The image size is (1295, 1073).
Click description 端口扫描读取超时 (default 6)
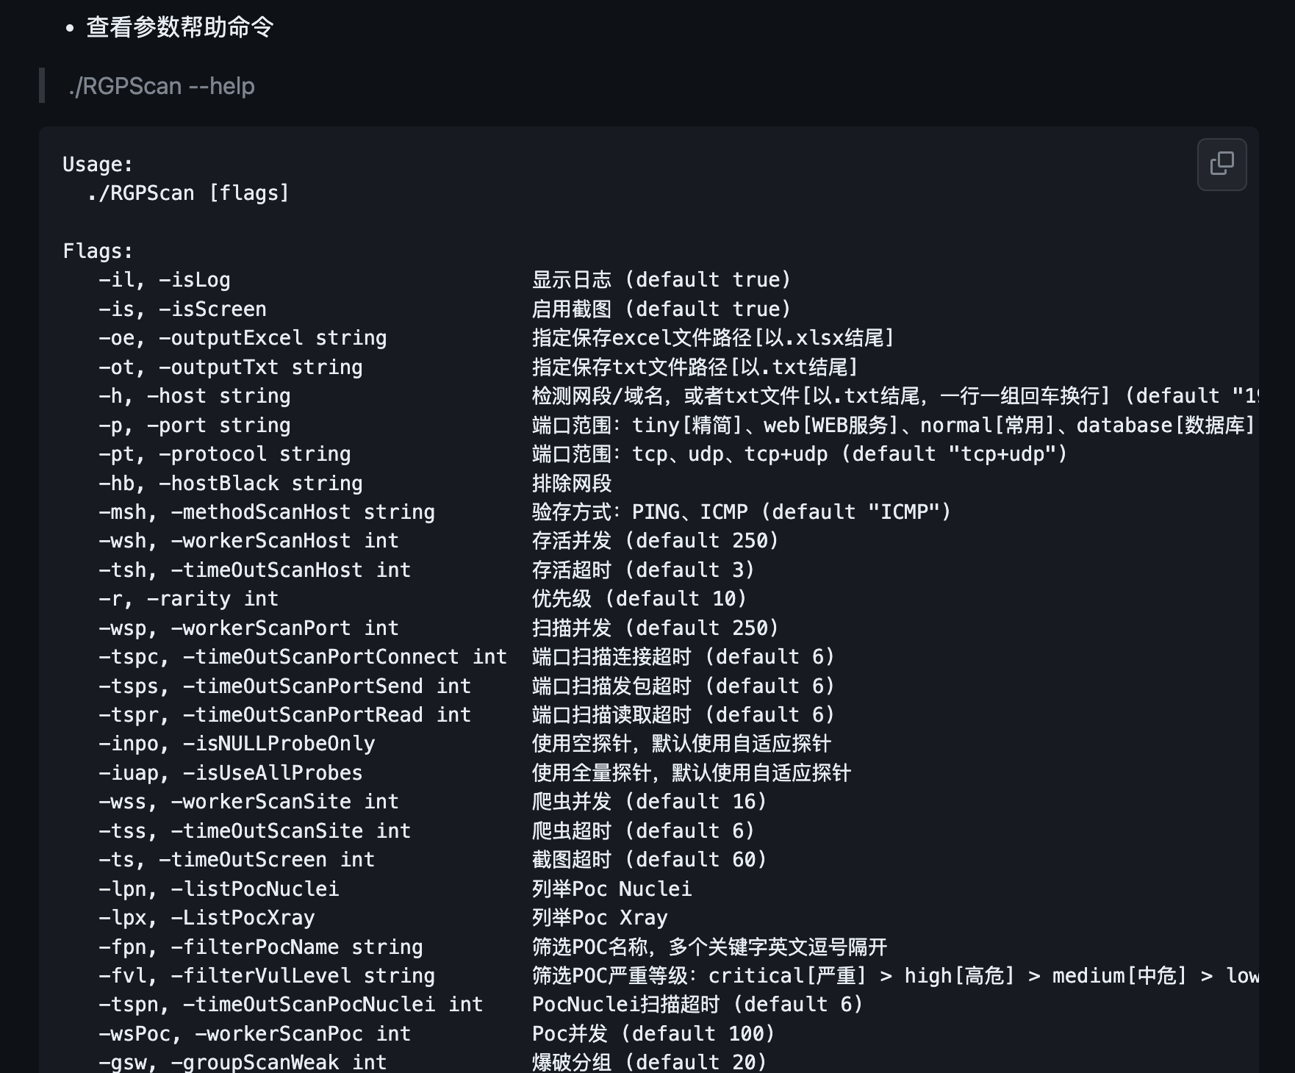[684, 715]
